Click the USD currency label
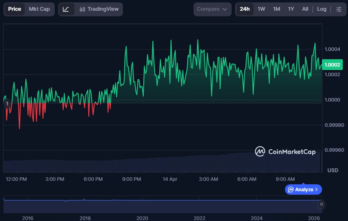This screenshot has height=221, width=348. 333,170
